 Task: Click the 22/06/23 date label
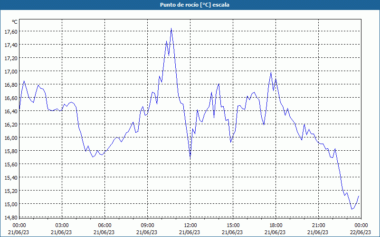click(x=361, y=232)
